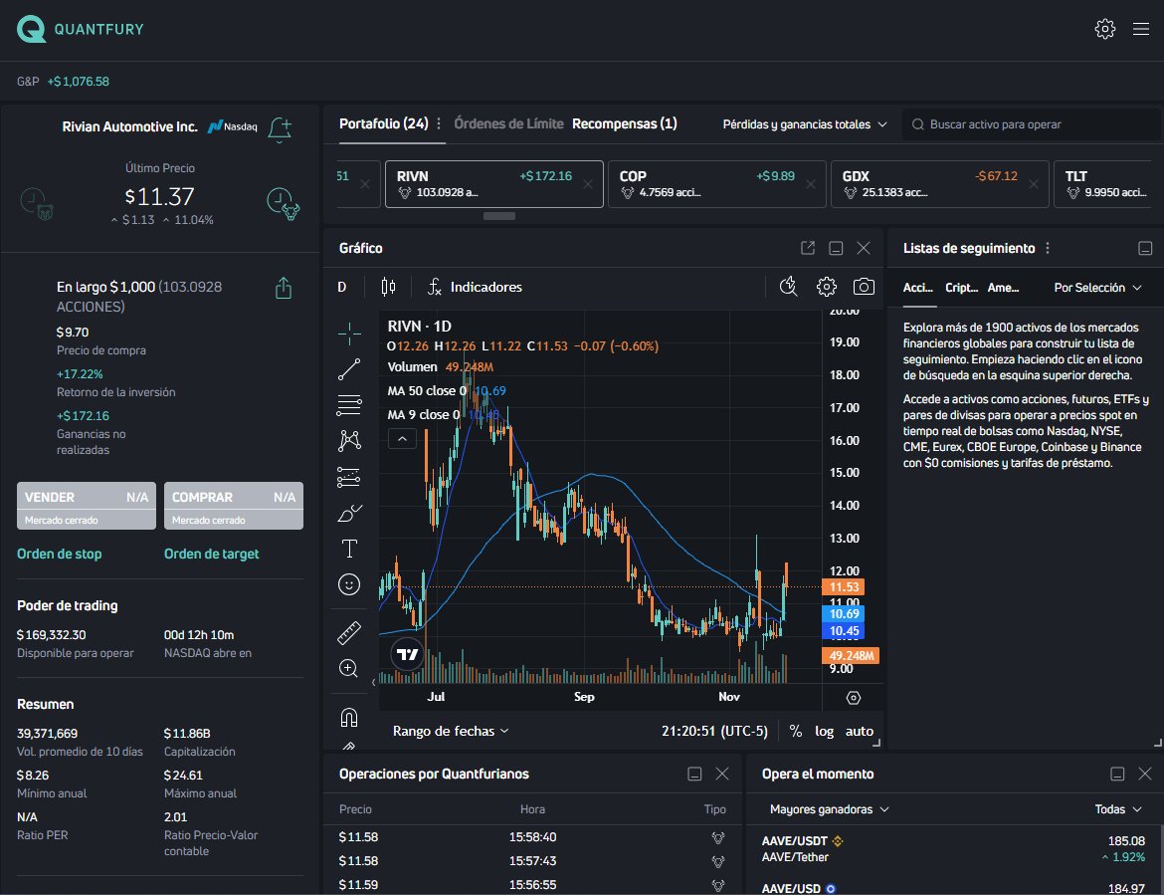The image size is (1164, 895).
Task: Open the Rango de fechas dropdown
Action: [451, 731]
